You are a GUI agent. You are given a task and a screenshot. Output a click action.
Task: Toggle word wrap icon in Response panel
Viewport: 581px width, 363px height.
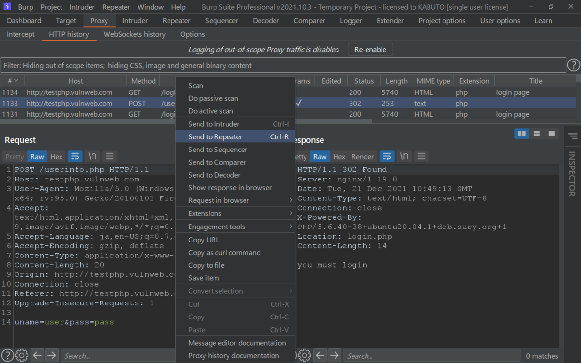pyautogui.click(x=386, y=156)
